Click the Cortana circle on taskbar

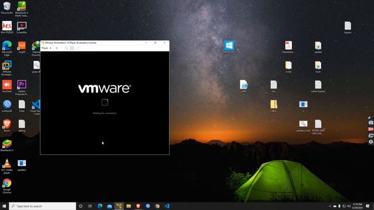pos(81,206)
